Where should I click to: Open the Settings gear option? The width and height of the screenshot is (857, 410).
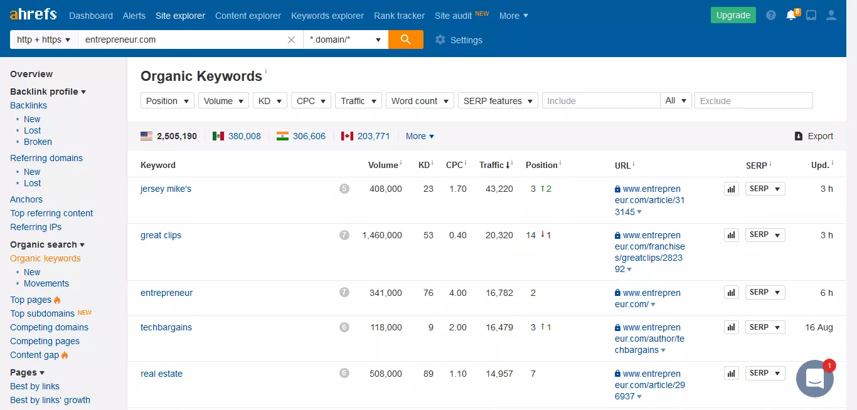click(459, 40)
